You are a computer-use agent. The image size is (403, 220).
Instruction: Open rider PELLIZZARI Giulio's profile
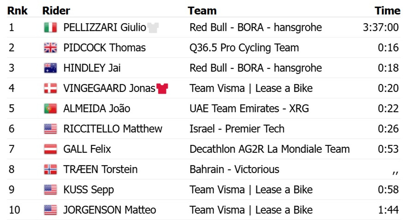pyautogui.click(x=104, y=27)
